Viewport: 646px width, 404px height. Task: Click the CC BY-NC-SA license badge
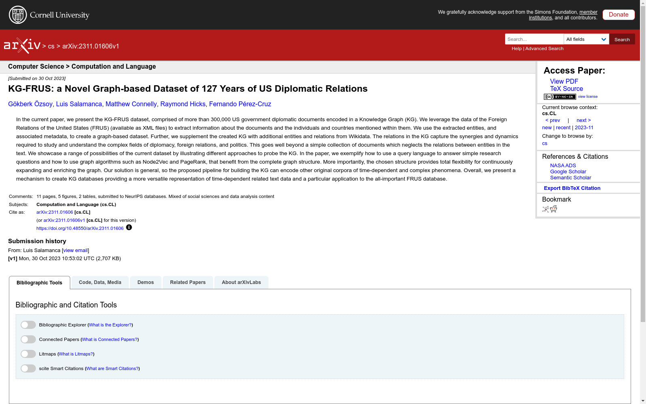560,97
